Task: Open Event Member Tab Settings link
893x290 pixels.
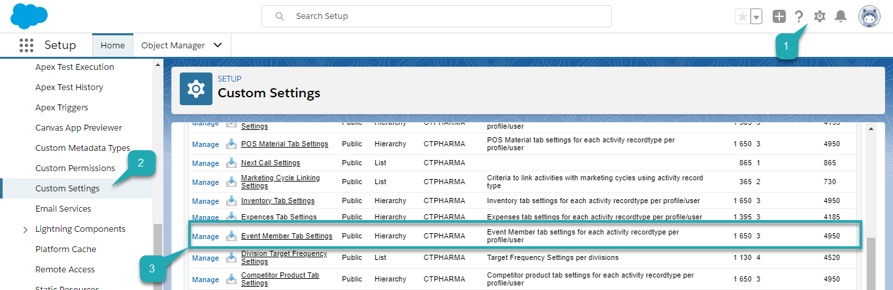Action: pyautogui.click(x=286, y=236)
